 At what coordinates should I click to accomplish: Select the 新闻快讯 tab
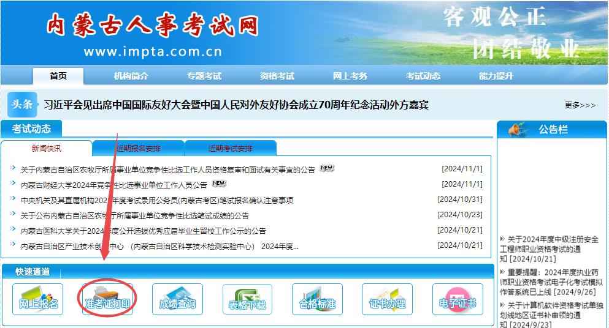[x=47, y=149]
